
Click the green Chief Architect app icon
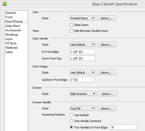click(5, 4)
